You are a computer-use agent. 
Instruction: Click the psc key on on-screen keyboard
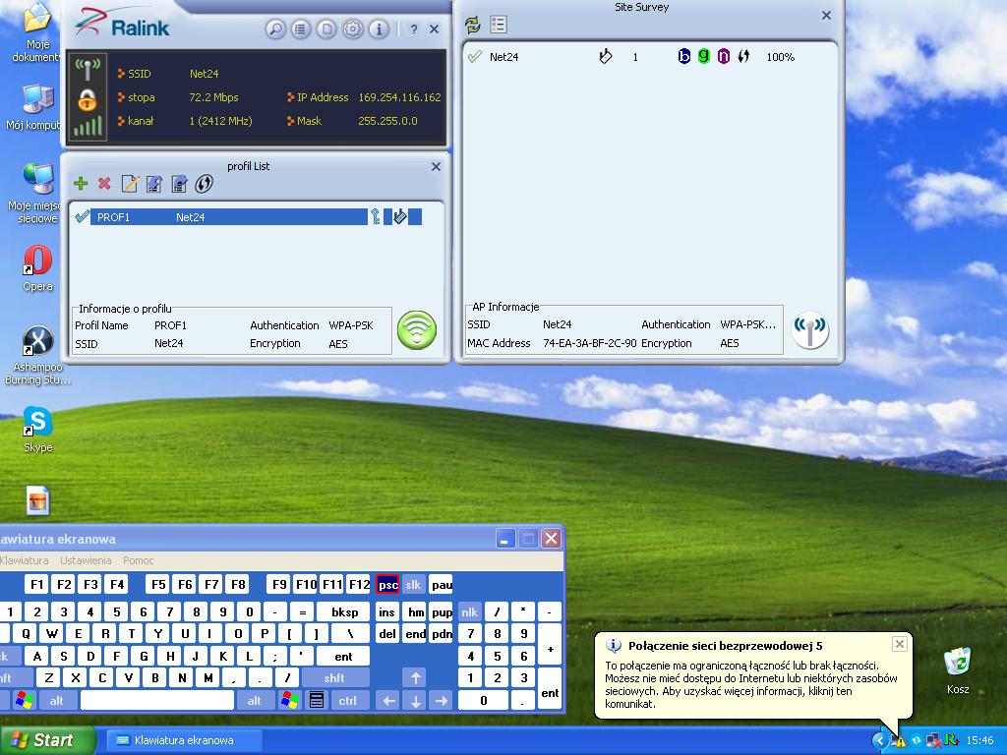pos(387,585)
